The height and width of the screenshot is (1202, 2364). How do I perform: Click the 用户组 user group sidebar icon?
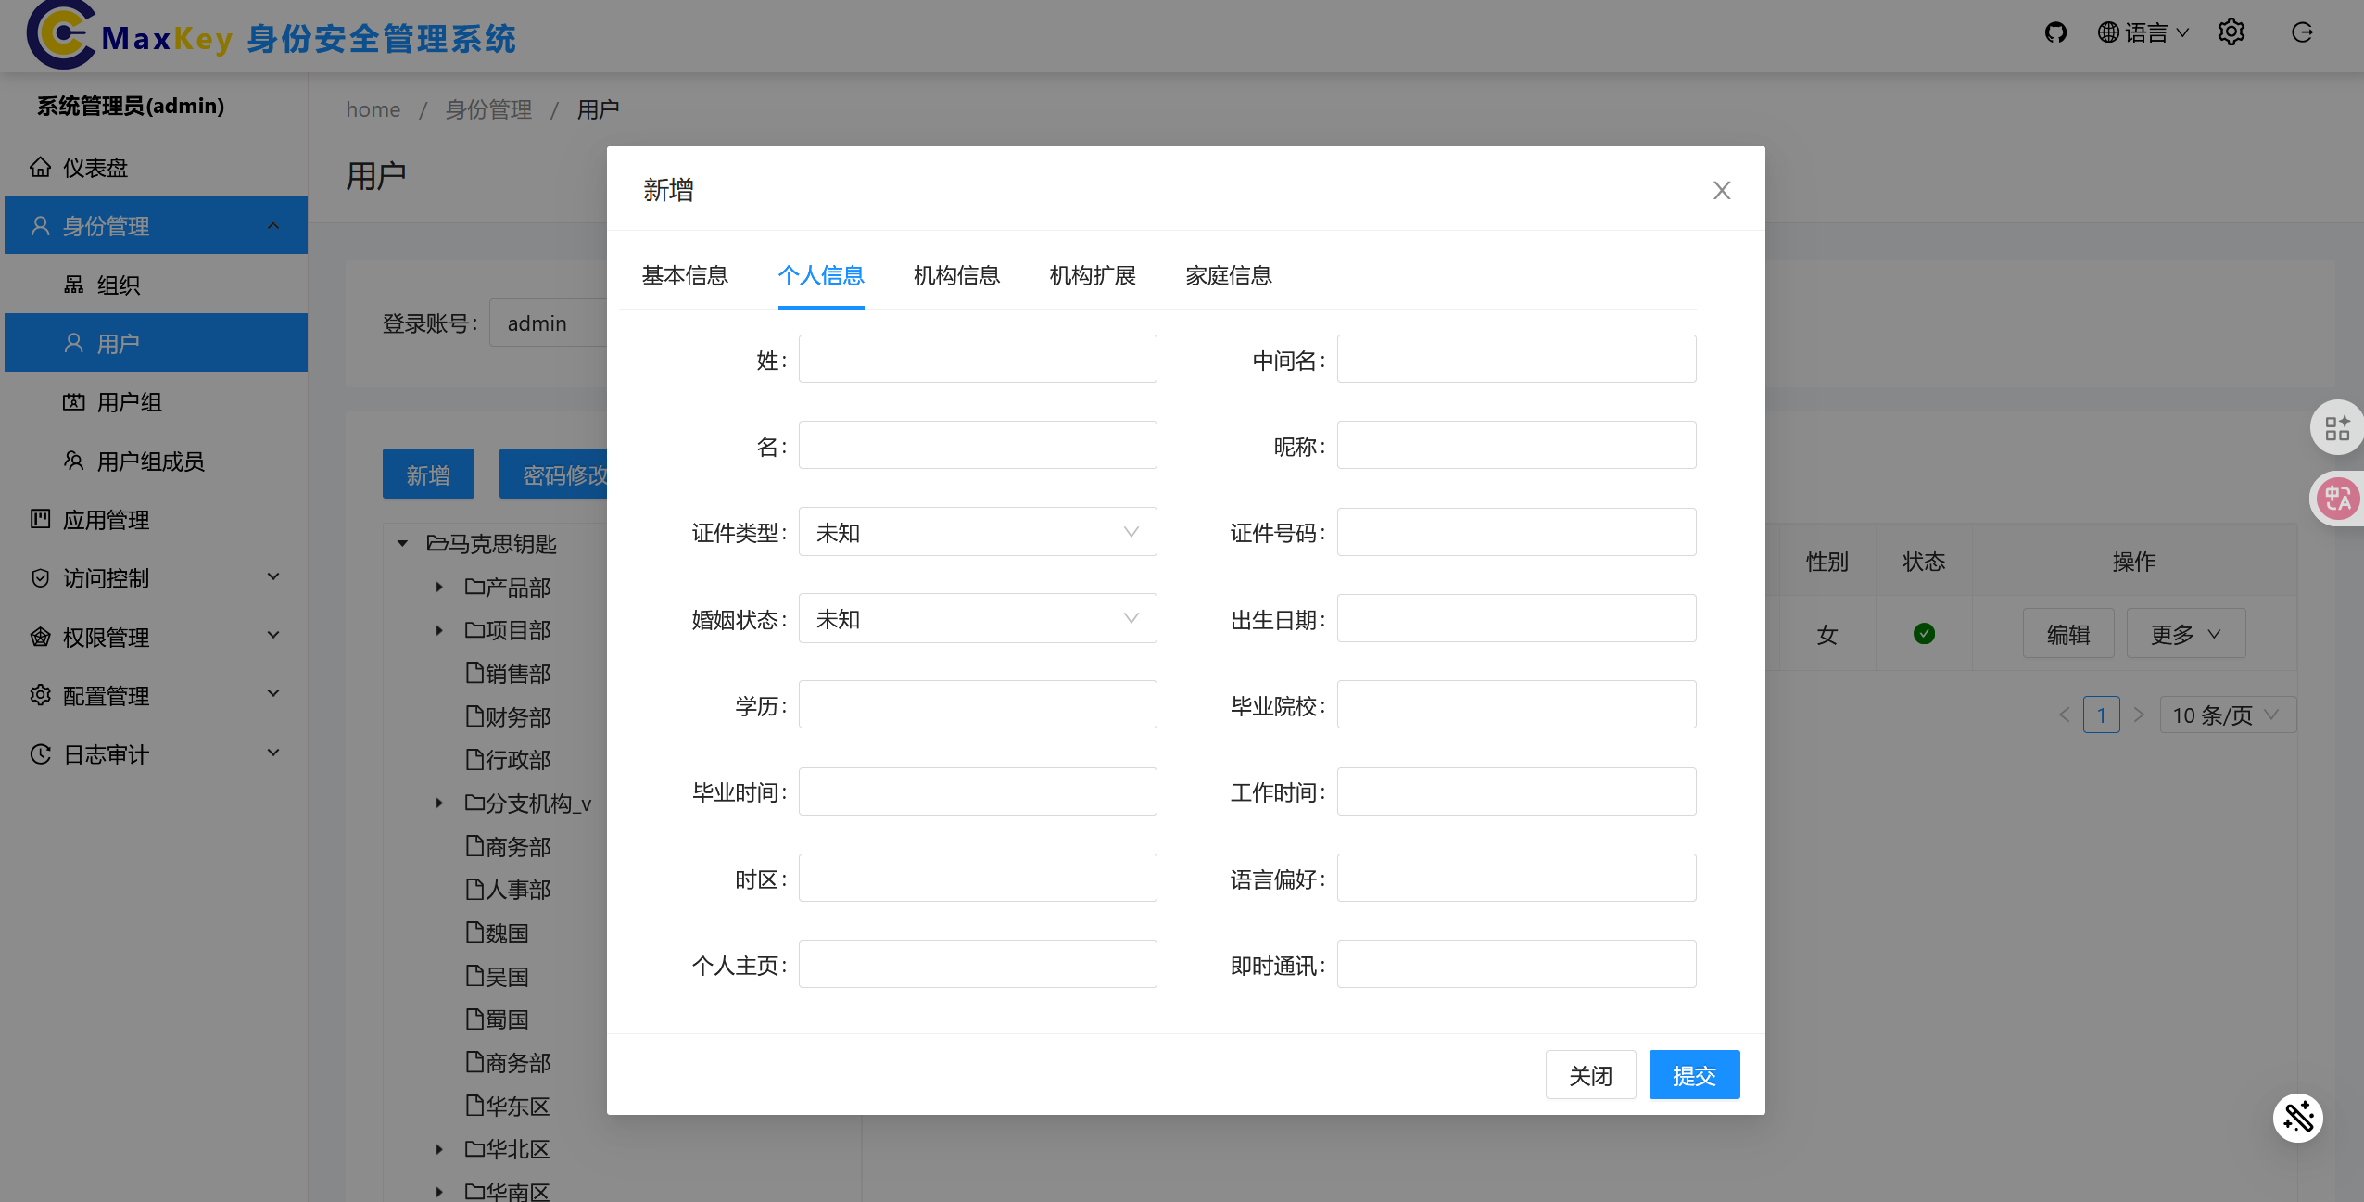tap(76, 402)
